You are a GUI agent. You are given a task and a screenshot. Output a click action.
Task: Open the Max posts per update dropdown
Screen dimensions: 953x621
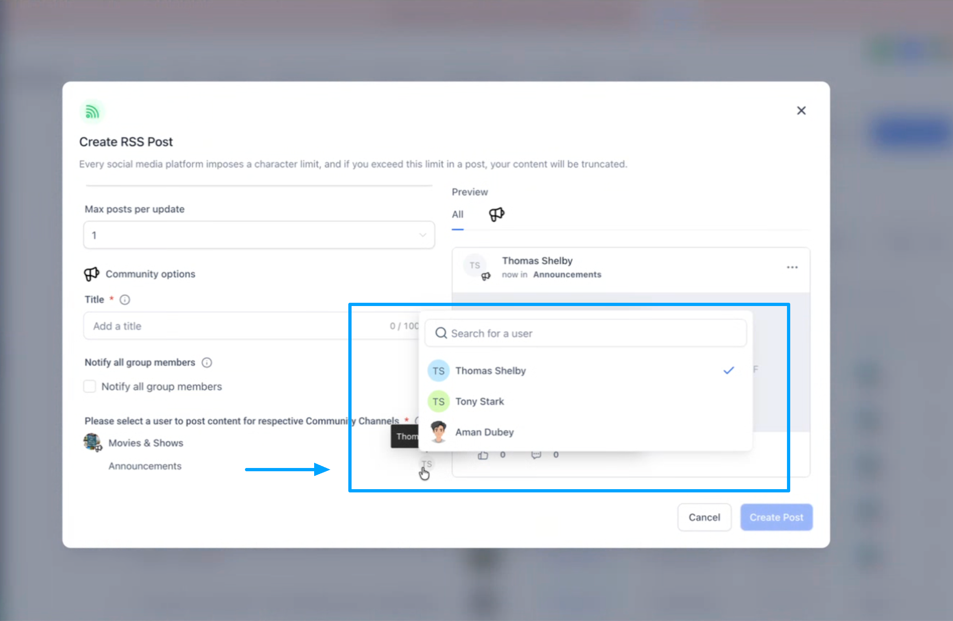tap(259, 235)
